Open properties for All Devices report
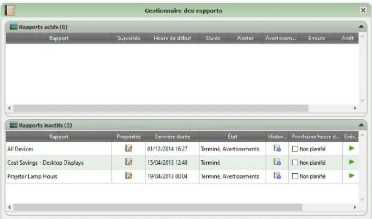 click(129, 148)
